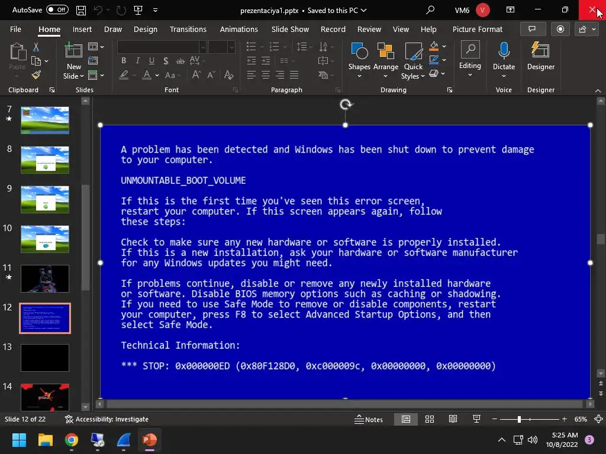Switch to Insert tab
Image resolution: width=606 pixels, height=454 pixels.
[x=82, y=30]
